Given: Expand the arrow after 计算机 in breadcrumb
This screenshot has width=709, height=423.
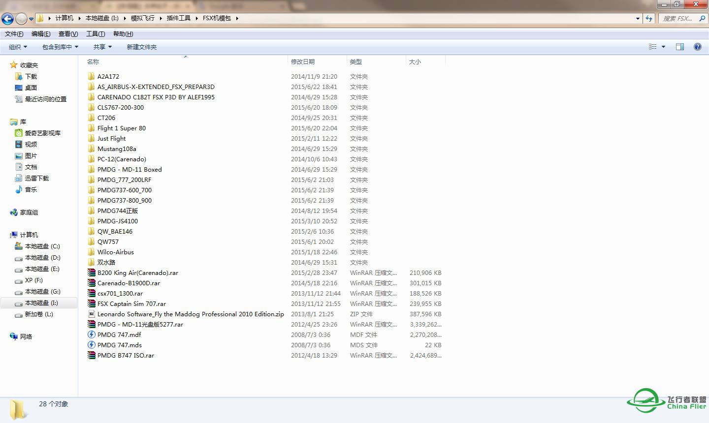Looking at the screenshot, I should pyautogui.click(x=79, y=18).
